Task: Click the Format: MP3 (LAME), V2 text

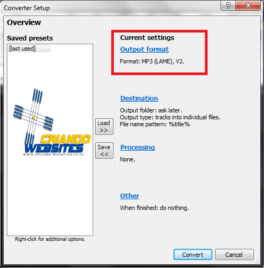Action: pos(152,61)
